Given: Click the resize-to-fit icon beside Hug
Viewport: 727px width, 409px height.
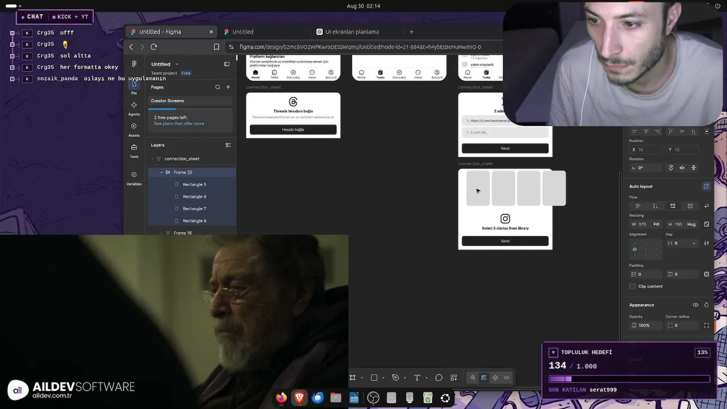Looking at the screenshot, I should click(x=707, y=224).
